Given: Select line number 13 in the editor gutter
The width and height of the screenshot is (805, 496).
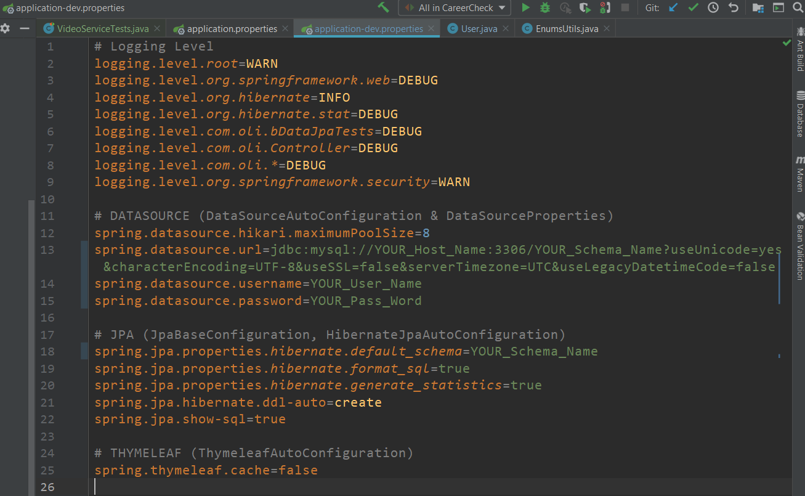Looking at the screenshot, I should point(47,250).
